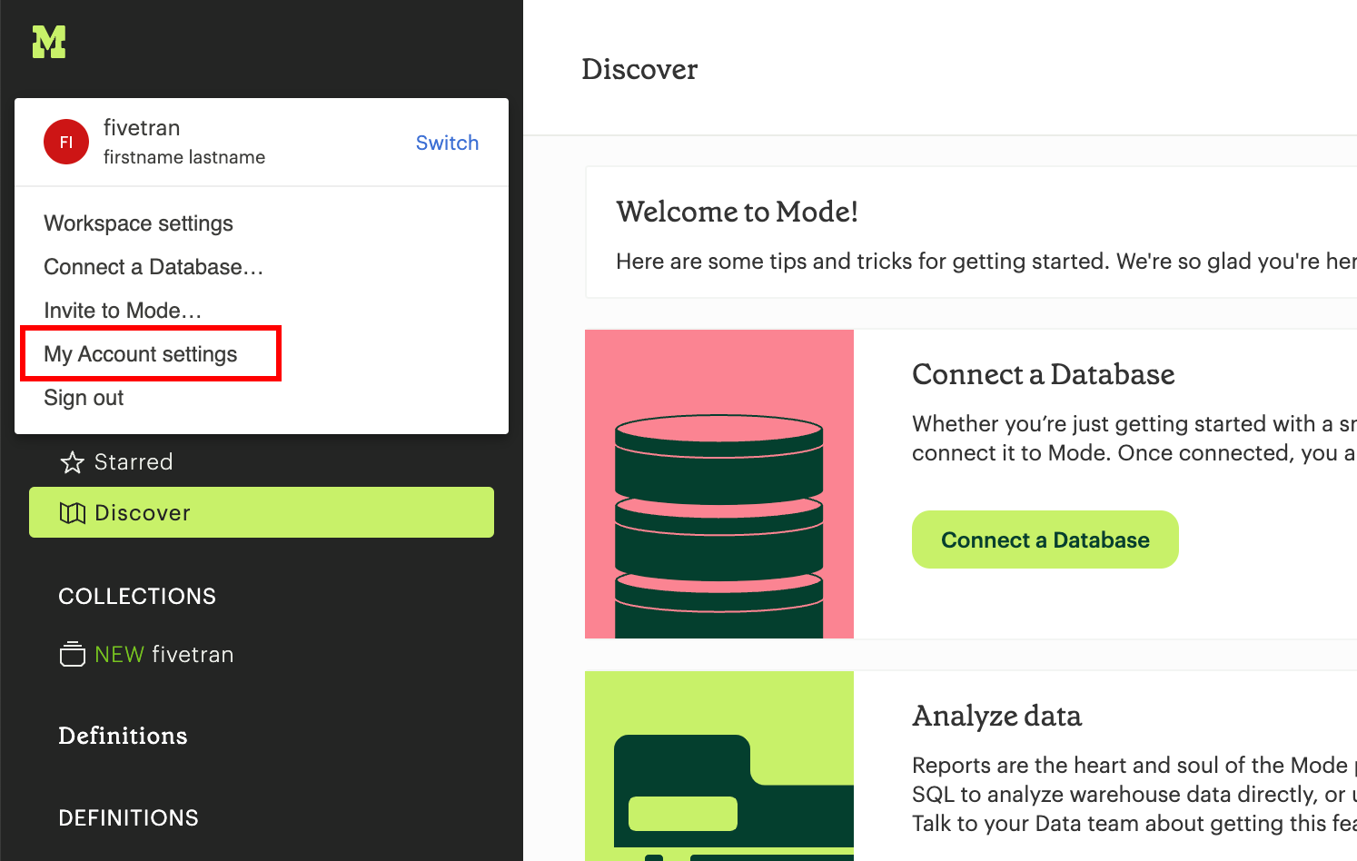Click the COLLECTIONS section label

[137, 596]
